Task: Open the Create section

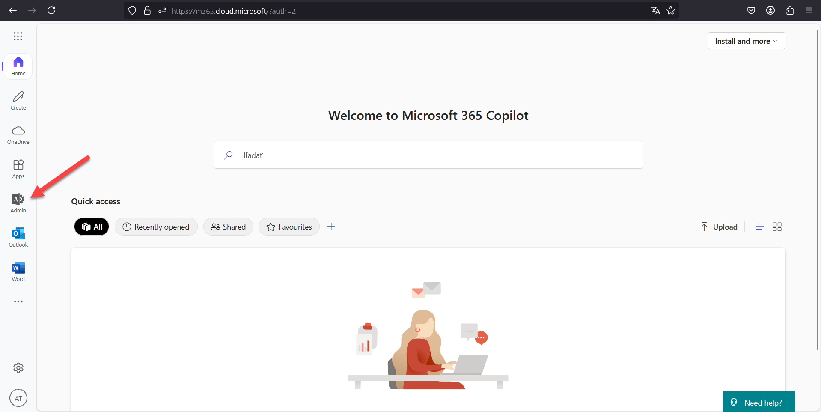Action: (18, 101)
